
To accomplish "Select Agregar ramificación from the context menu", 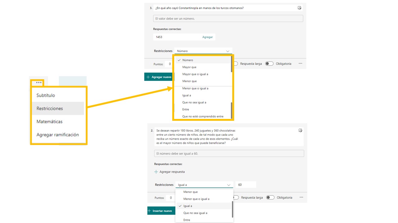I will pyautogui.click(x=58, y=135).
